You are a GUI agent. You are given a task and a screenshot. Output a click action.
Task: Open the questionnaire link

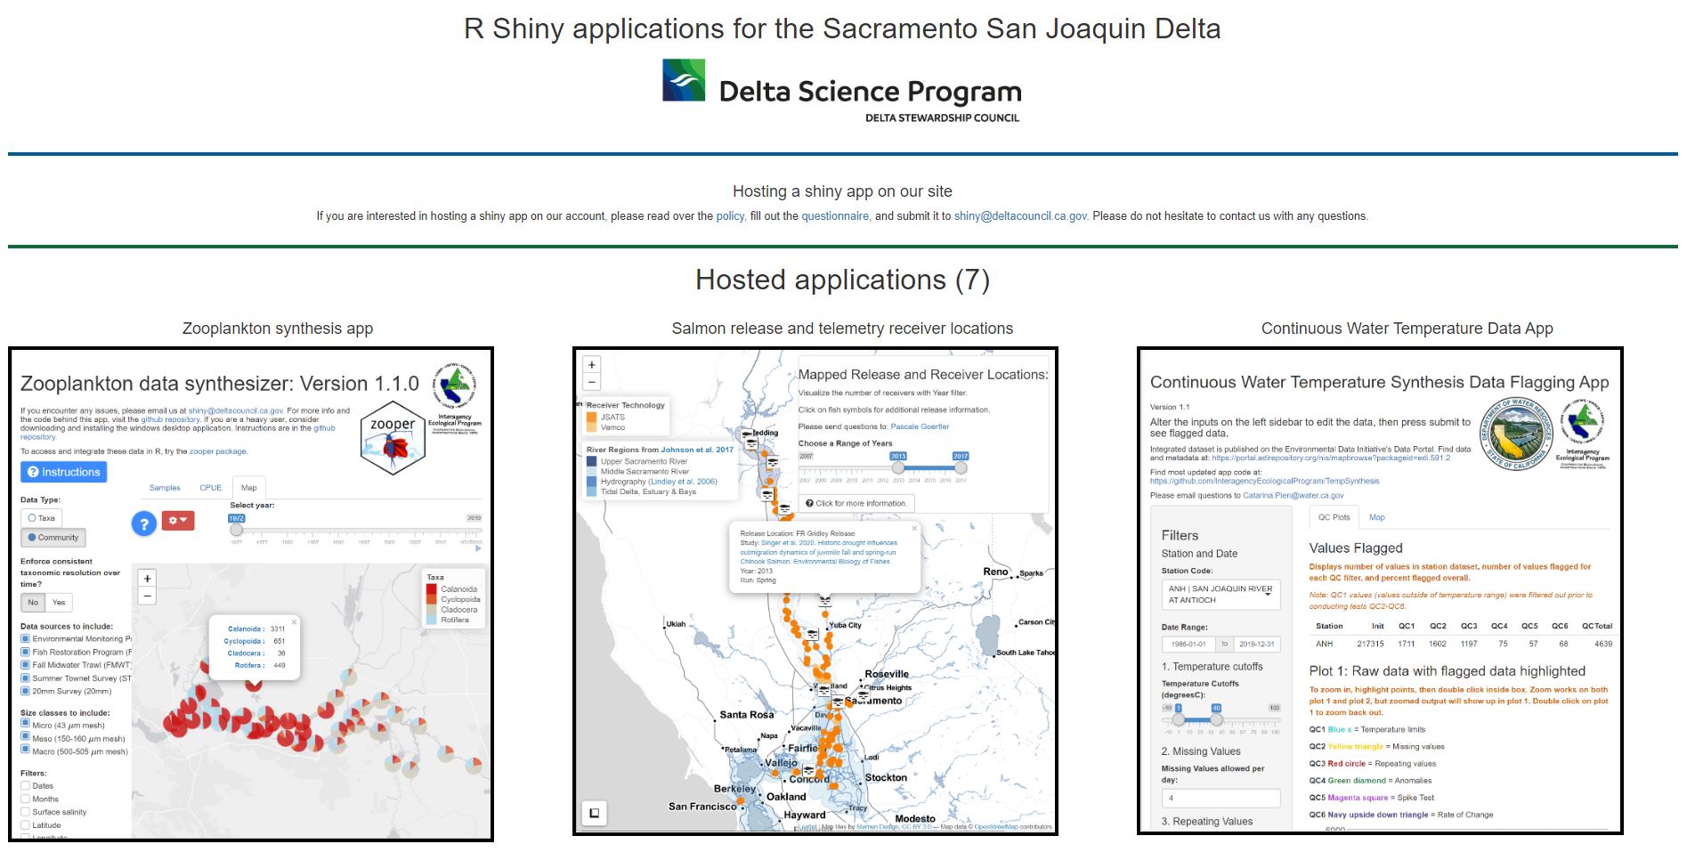pyautogui.click(x=835, y=216)
